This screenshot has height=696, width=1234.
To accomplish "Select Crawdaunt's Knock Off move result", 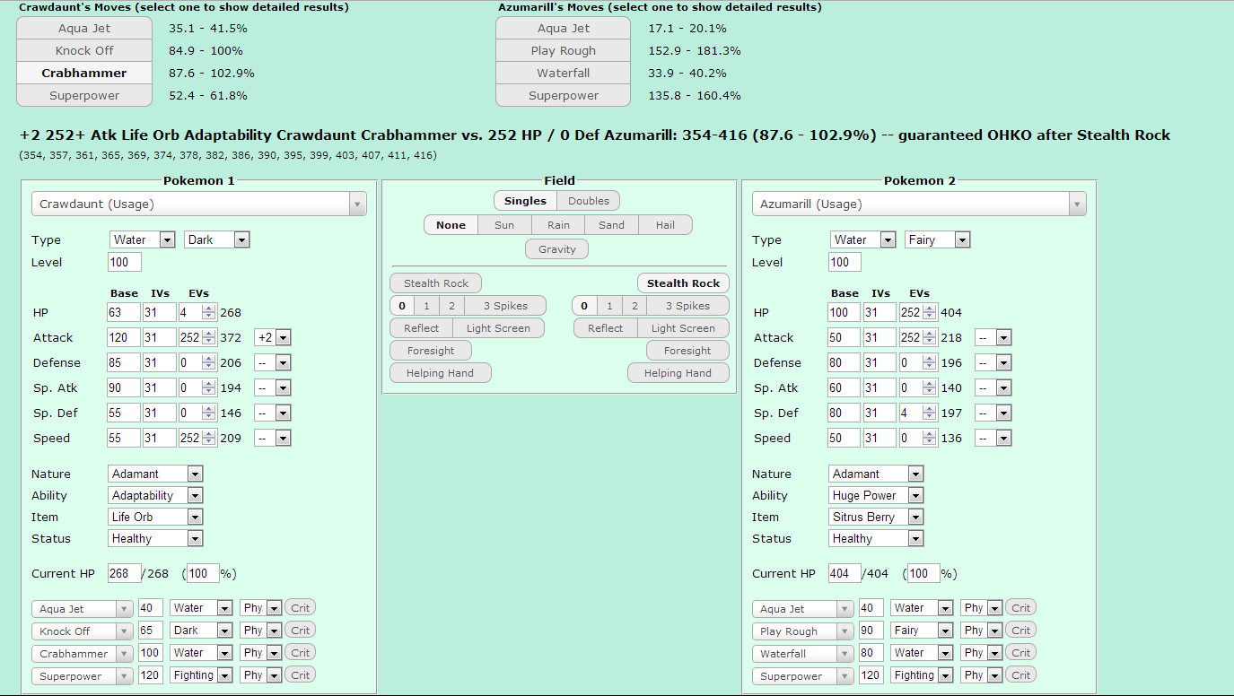I will point(84,51).
